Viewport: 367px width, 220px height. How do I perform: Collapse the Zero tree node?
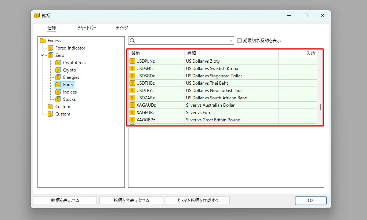pos(43,55)
